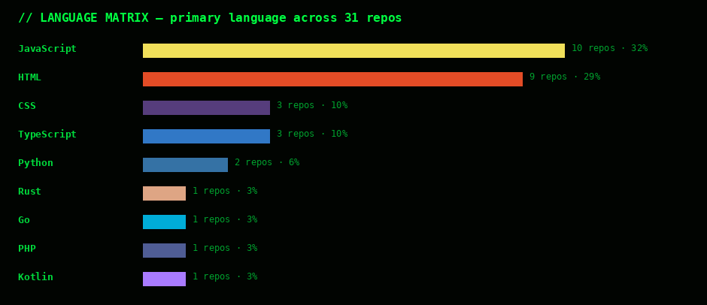The width and height of the screenshot is (707, 305).
Task: Click the violet Kotlin bar
Action: (x=164, y=279)
